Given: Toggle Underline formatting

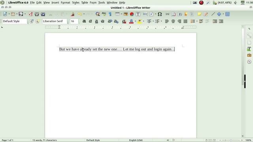Looking at the screenshot, I should (96, 21).
